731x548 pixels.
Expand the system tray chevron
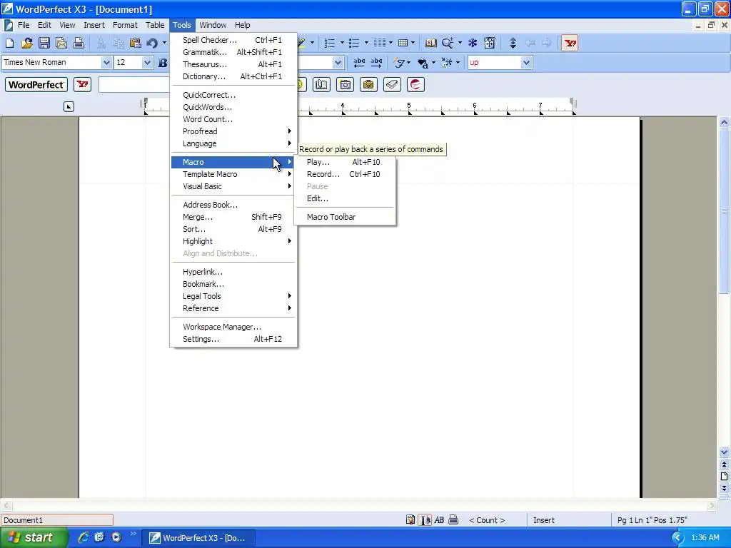click(677, 538)
